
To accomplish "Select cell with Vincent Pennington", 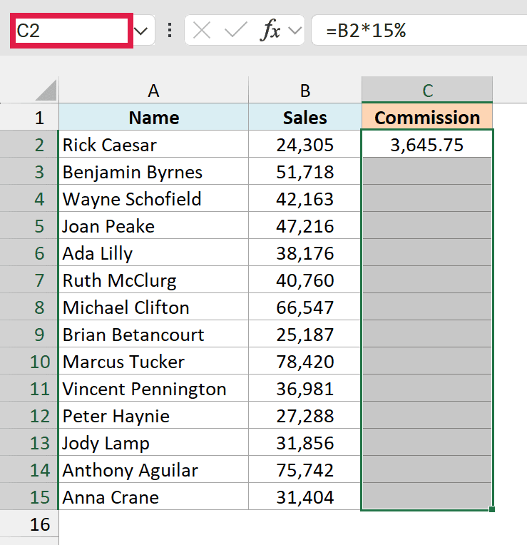I will [x=153, y=389].
